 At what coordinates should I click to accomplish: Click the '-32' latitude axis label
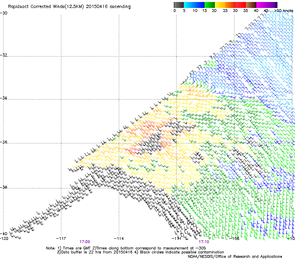pyautogui.click(x=4, y=55)
